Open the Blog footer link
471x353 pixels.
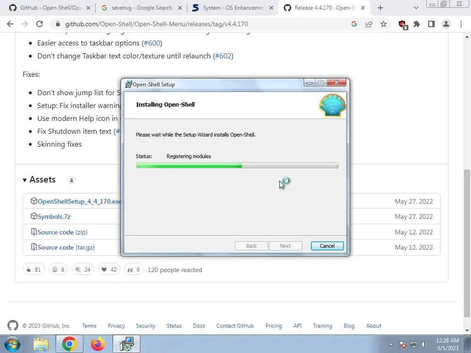(x=349, y=326)
